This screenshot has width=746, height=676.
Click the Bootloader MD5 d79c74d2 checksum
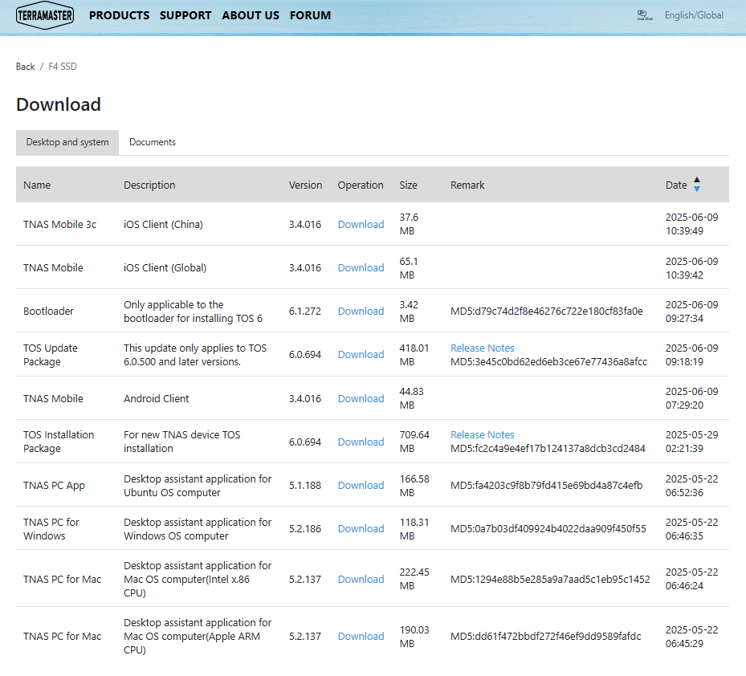click(x=547, y=312)
